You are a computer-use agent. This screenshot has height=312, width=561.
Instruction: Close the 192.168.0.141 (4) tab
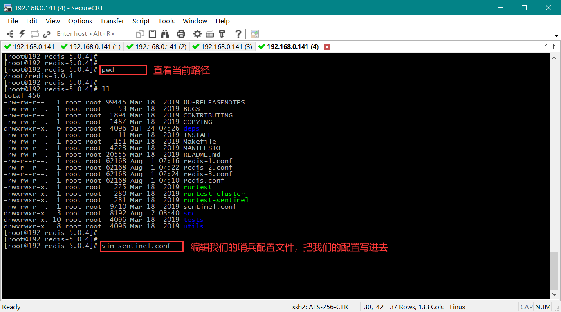coord(327,47)
